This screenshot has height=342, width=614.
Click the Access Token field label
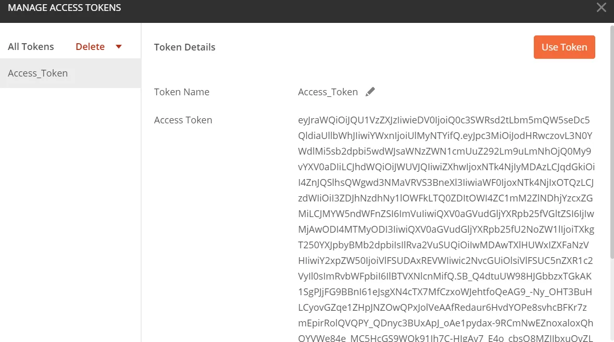183,120
